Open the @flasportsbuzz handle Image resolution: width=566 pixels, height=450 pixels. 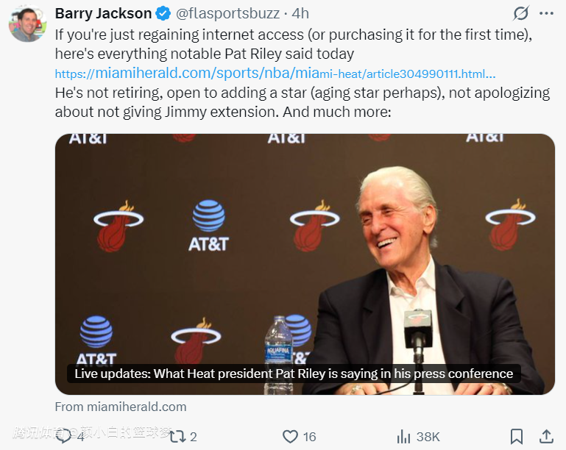pos(227,14)
